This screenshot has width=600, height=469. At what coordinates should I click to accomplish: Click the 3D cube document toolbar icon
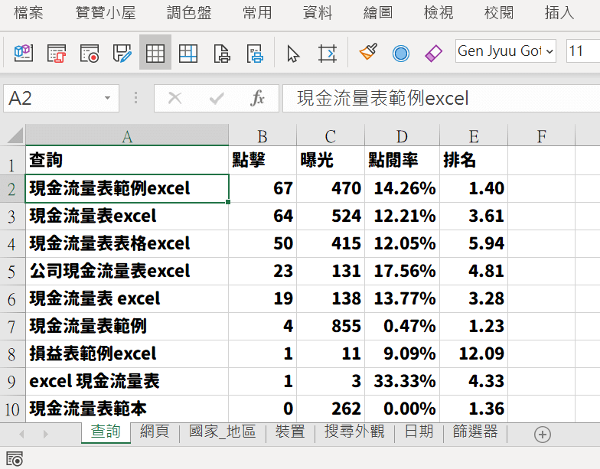(x=24, y=52)
